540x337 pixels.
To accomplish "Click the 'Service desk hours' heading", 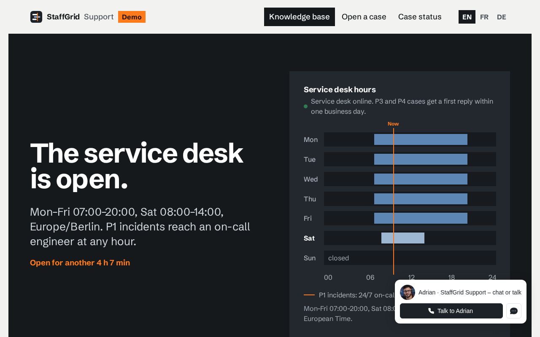I will point(340,89).
